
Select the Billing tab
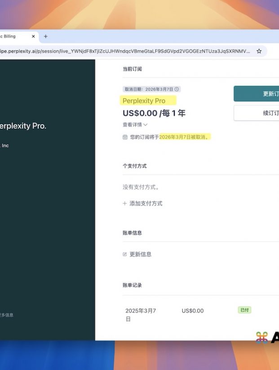click(11, 36)
